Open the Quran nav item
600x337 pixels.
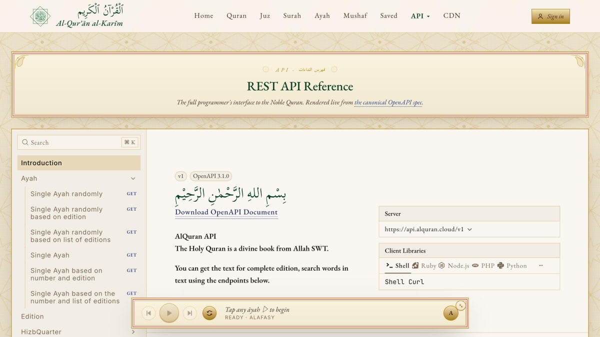(236, 16)
